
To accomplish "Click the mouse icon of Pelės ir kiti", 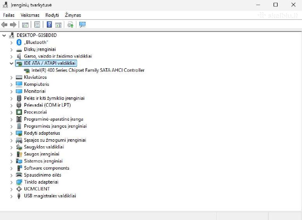I will pyautogui.click(x=19, y=98).
